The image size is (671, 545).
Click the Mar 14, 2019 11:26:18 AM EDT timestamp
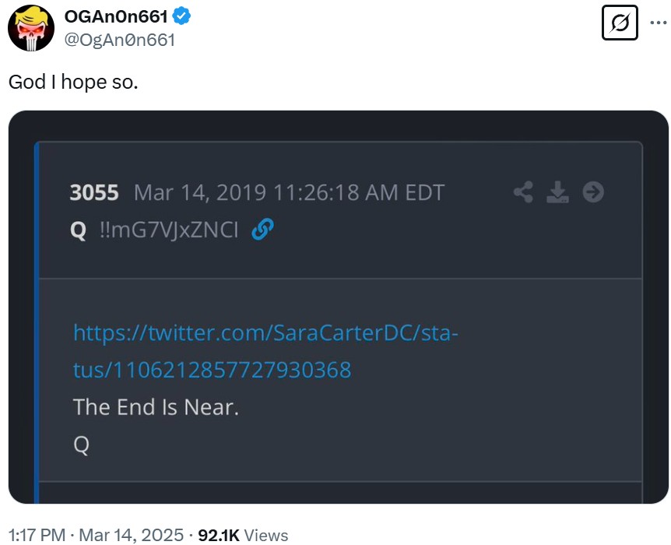[290, 192]
